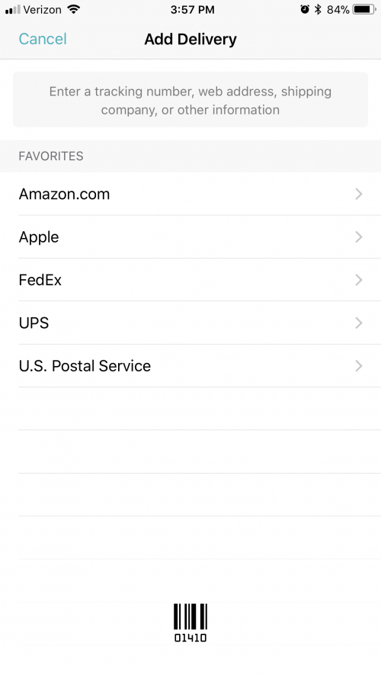Open Amazon.com row chevron

coord(359,194)
